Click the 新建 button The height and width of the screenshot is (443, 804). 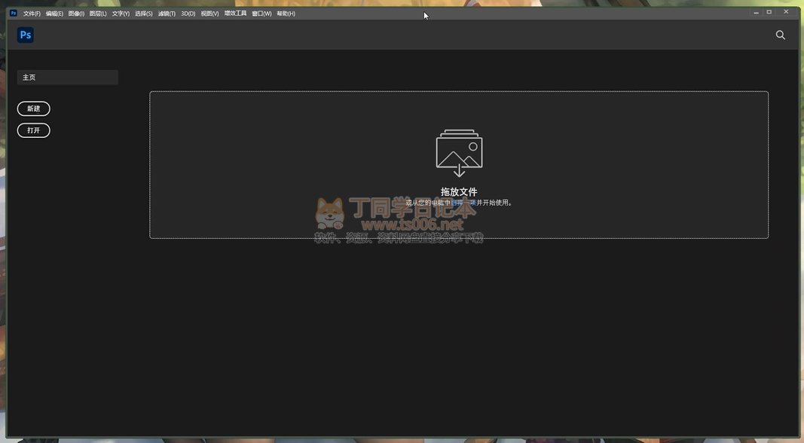click(34, 108)
